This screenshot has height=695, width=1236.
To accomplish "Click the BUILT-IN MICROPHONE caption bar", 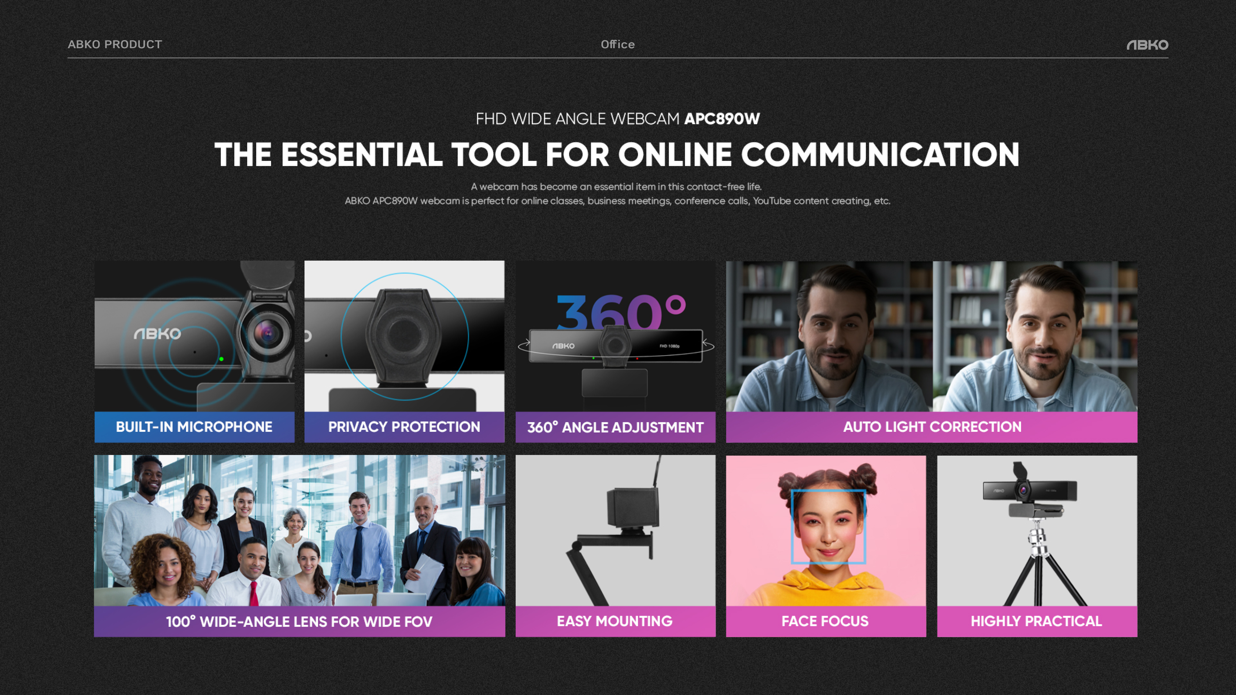I will coord(194,427).
